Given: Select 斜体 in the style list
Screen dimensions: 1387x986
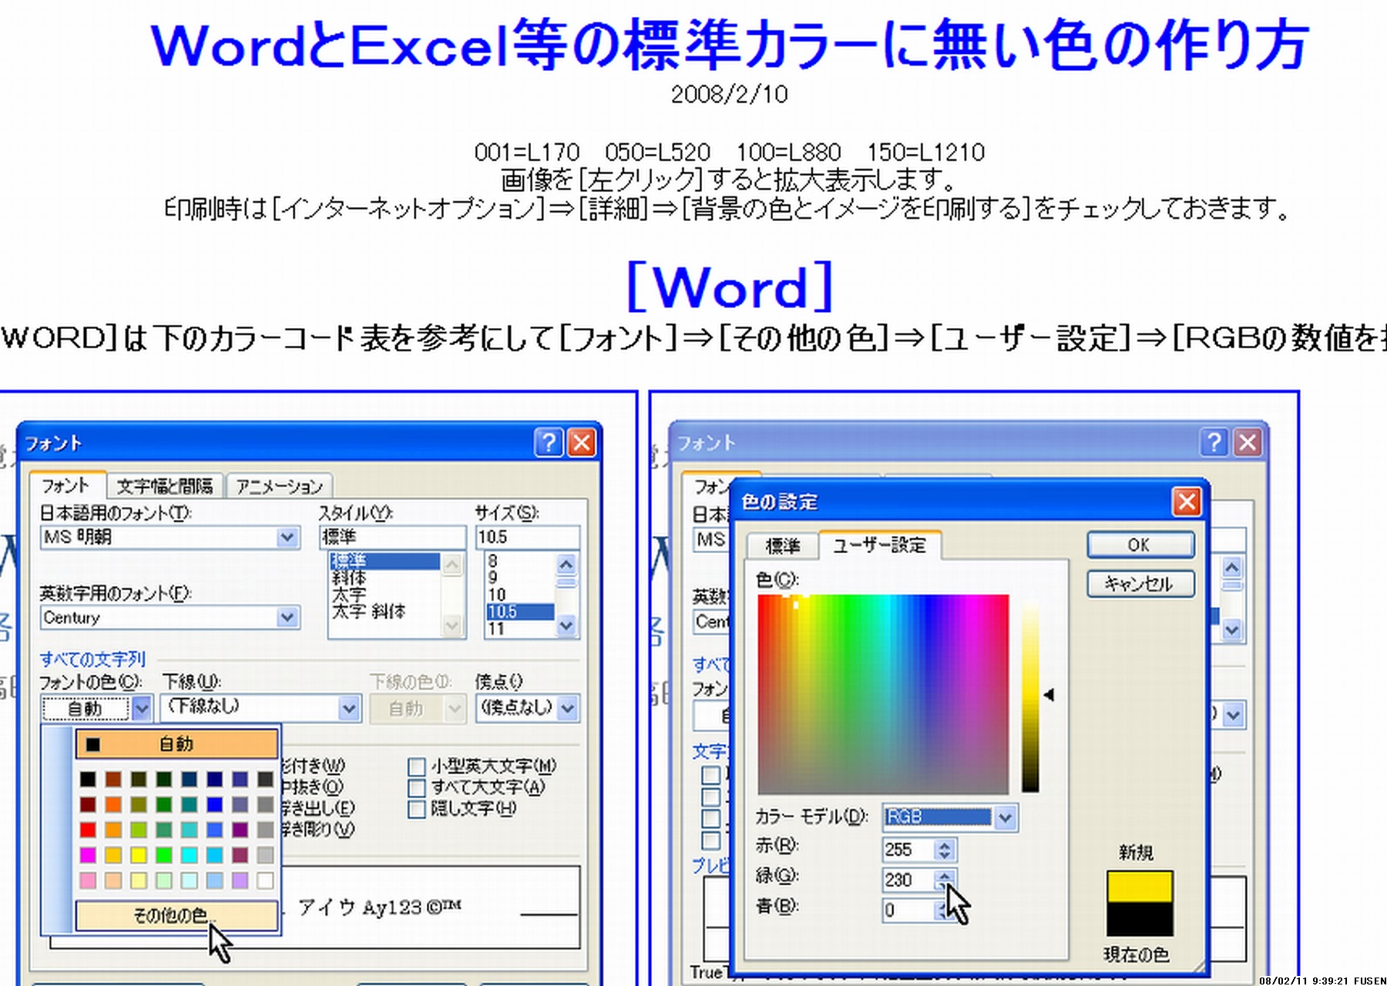Looking at the screenshot, I should (349, 578).
